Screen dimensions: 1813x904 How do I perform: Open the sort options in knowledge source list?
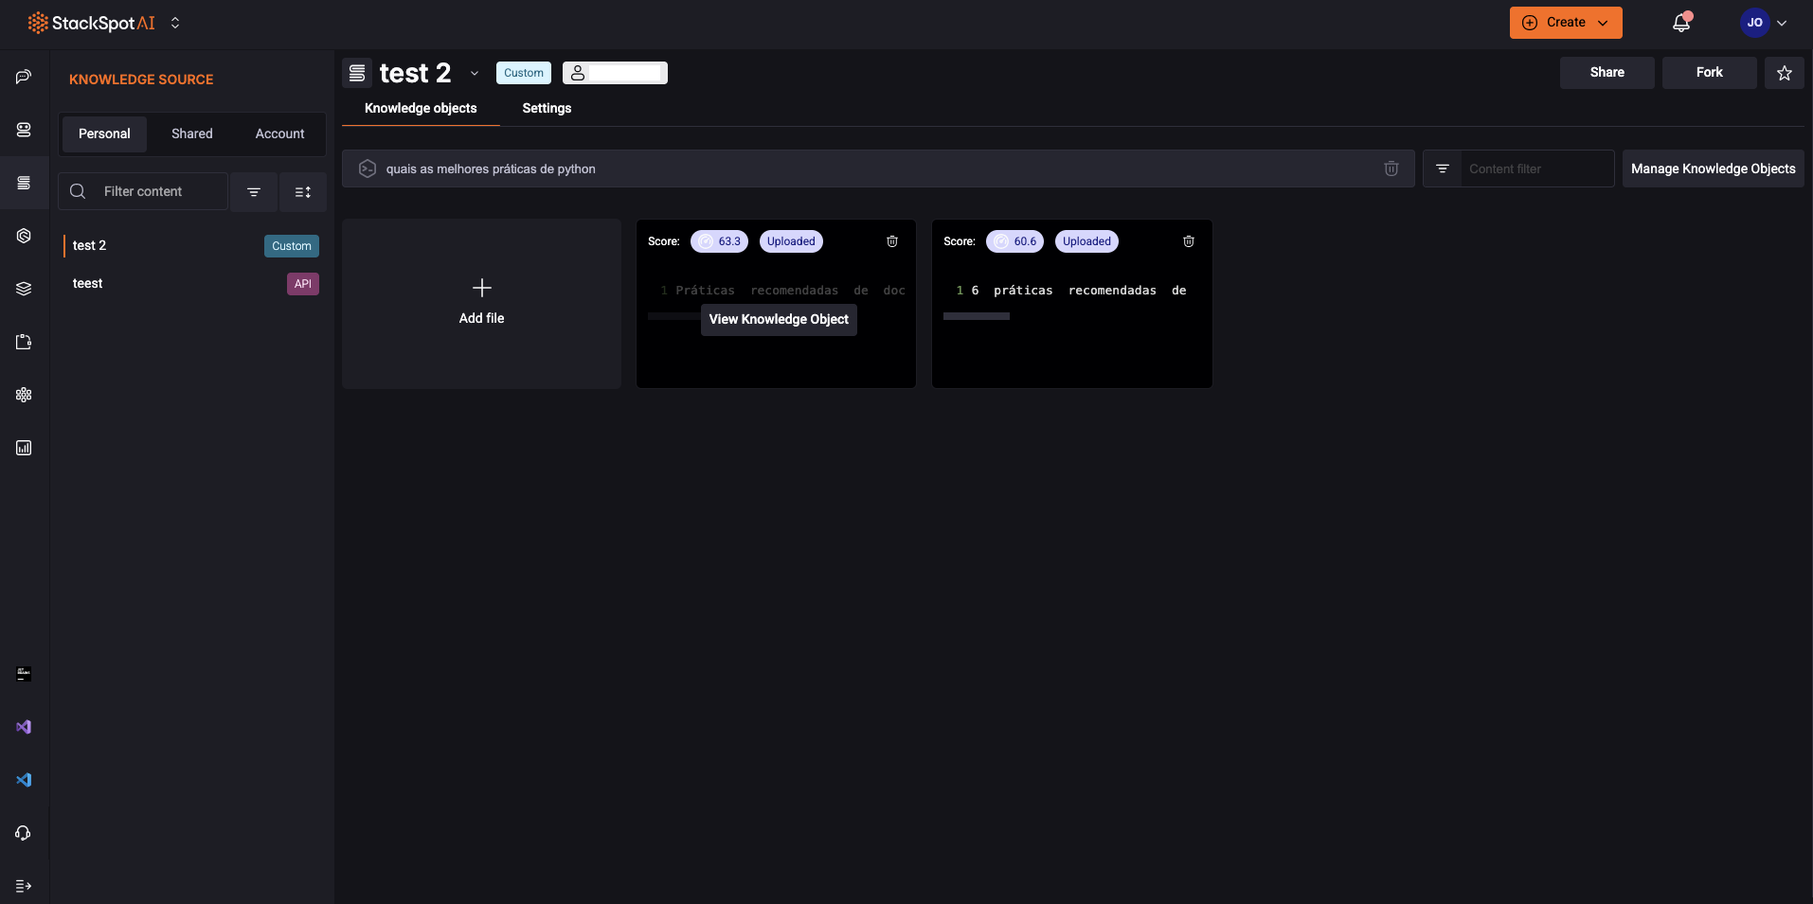tap(303, 192)
